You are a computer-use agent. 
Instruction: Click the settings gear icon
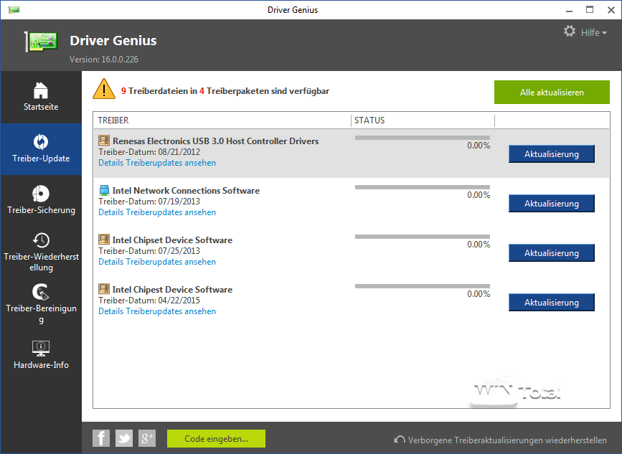point(569,31)
